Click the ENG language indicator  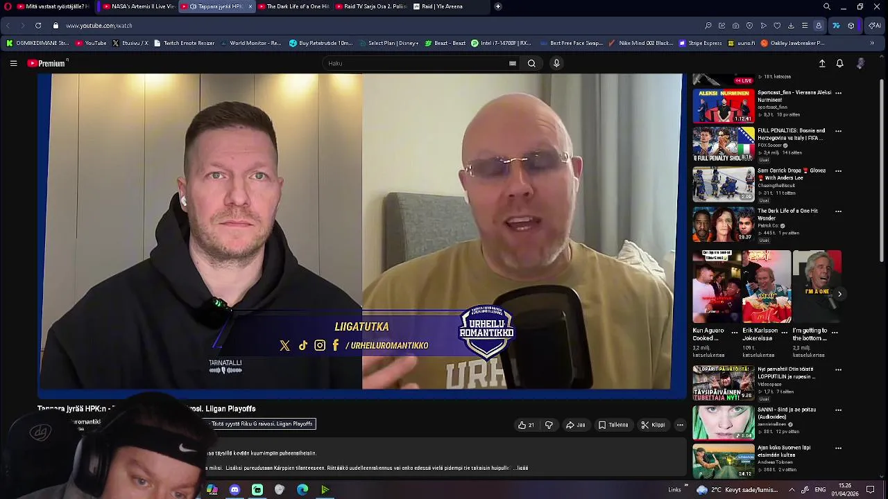tap(819, 489)
